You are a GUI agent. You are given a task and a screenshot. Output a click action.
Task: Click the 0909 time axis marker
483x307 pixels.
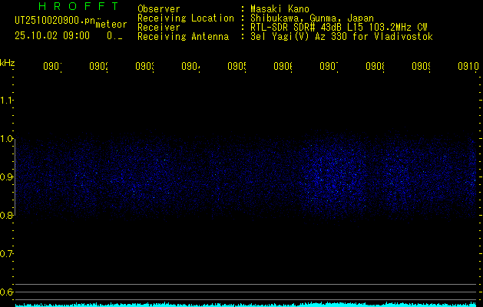[421, 67]
